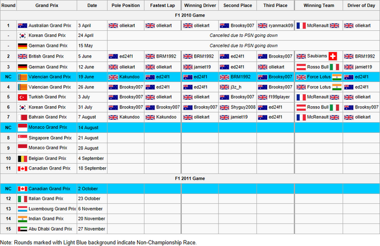The image size is (380, 246).
Task: Select the Canadian flag in the 2 October row
Action: tap(23, 189)
